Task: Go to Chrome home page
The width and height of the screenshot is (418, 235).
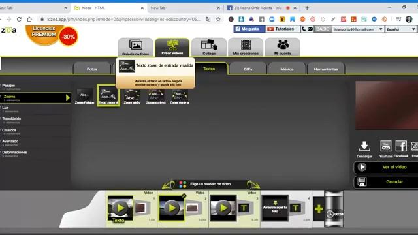Action: (x=29, y=19)
